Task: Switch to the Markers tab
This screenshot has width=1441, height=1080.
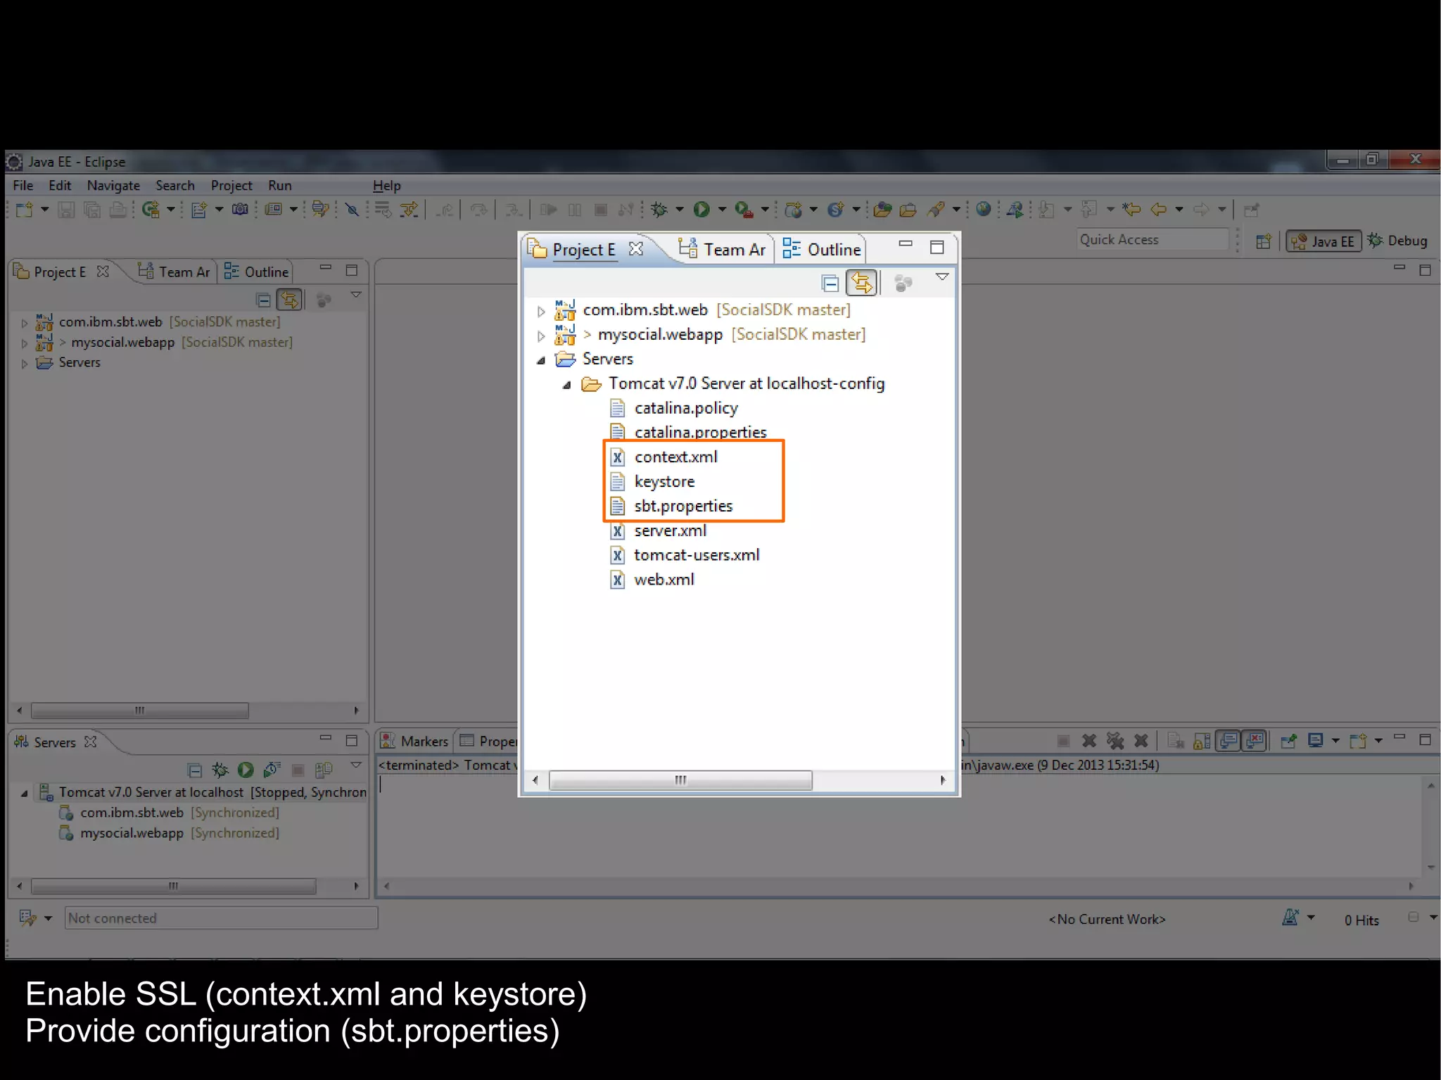Action: [414, 741]
